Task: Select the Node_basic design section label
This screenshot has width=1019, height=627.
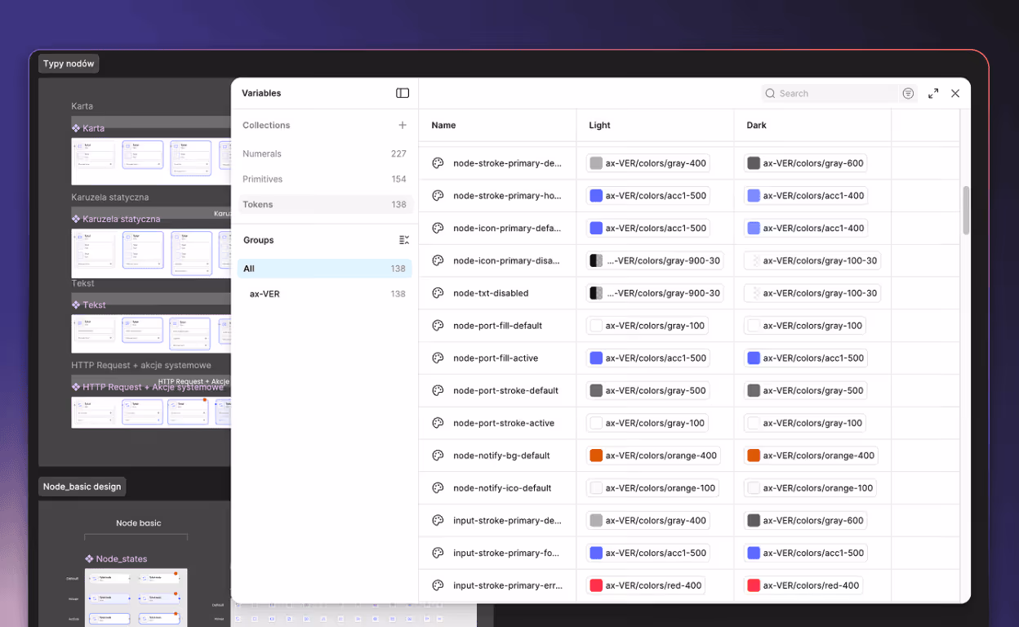Action: point(82,487)
